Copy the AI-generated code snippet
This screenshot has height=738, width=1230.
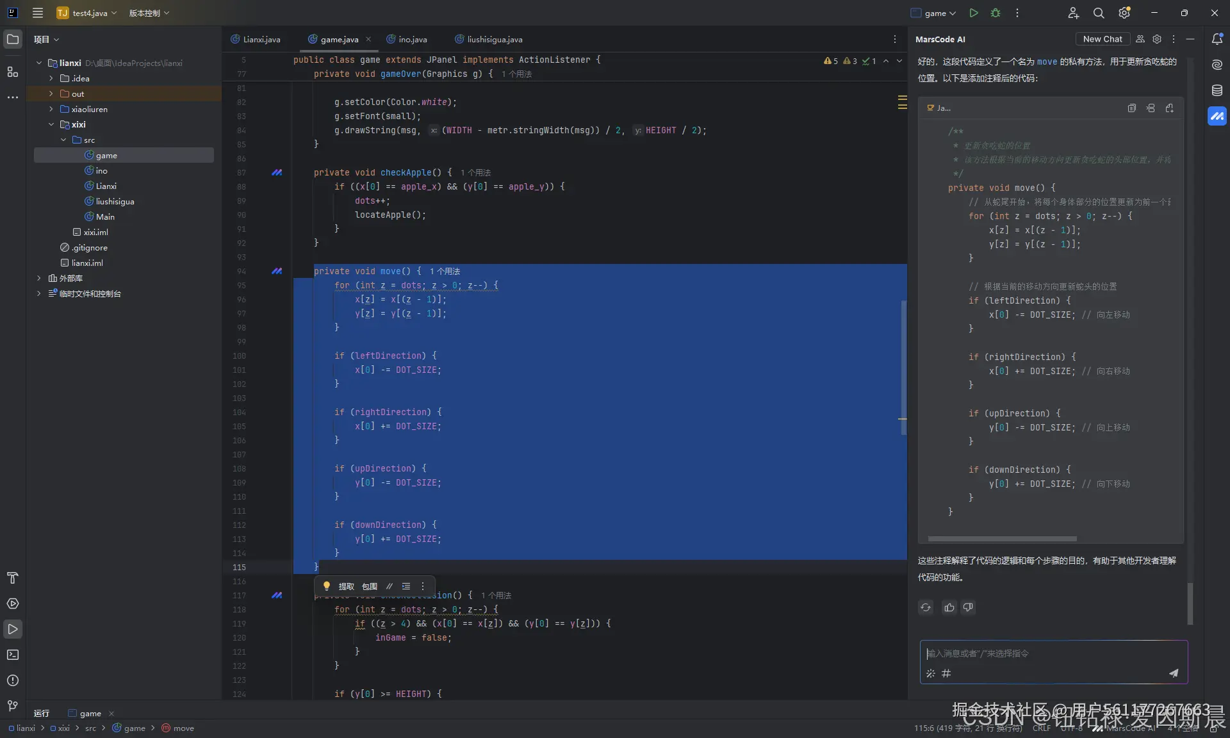1131,108
